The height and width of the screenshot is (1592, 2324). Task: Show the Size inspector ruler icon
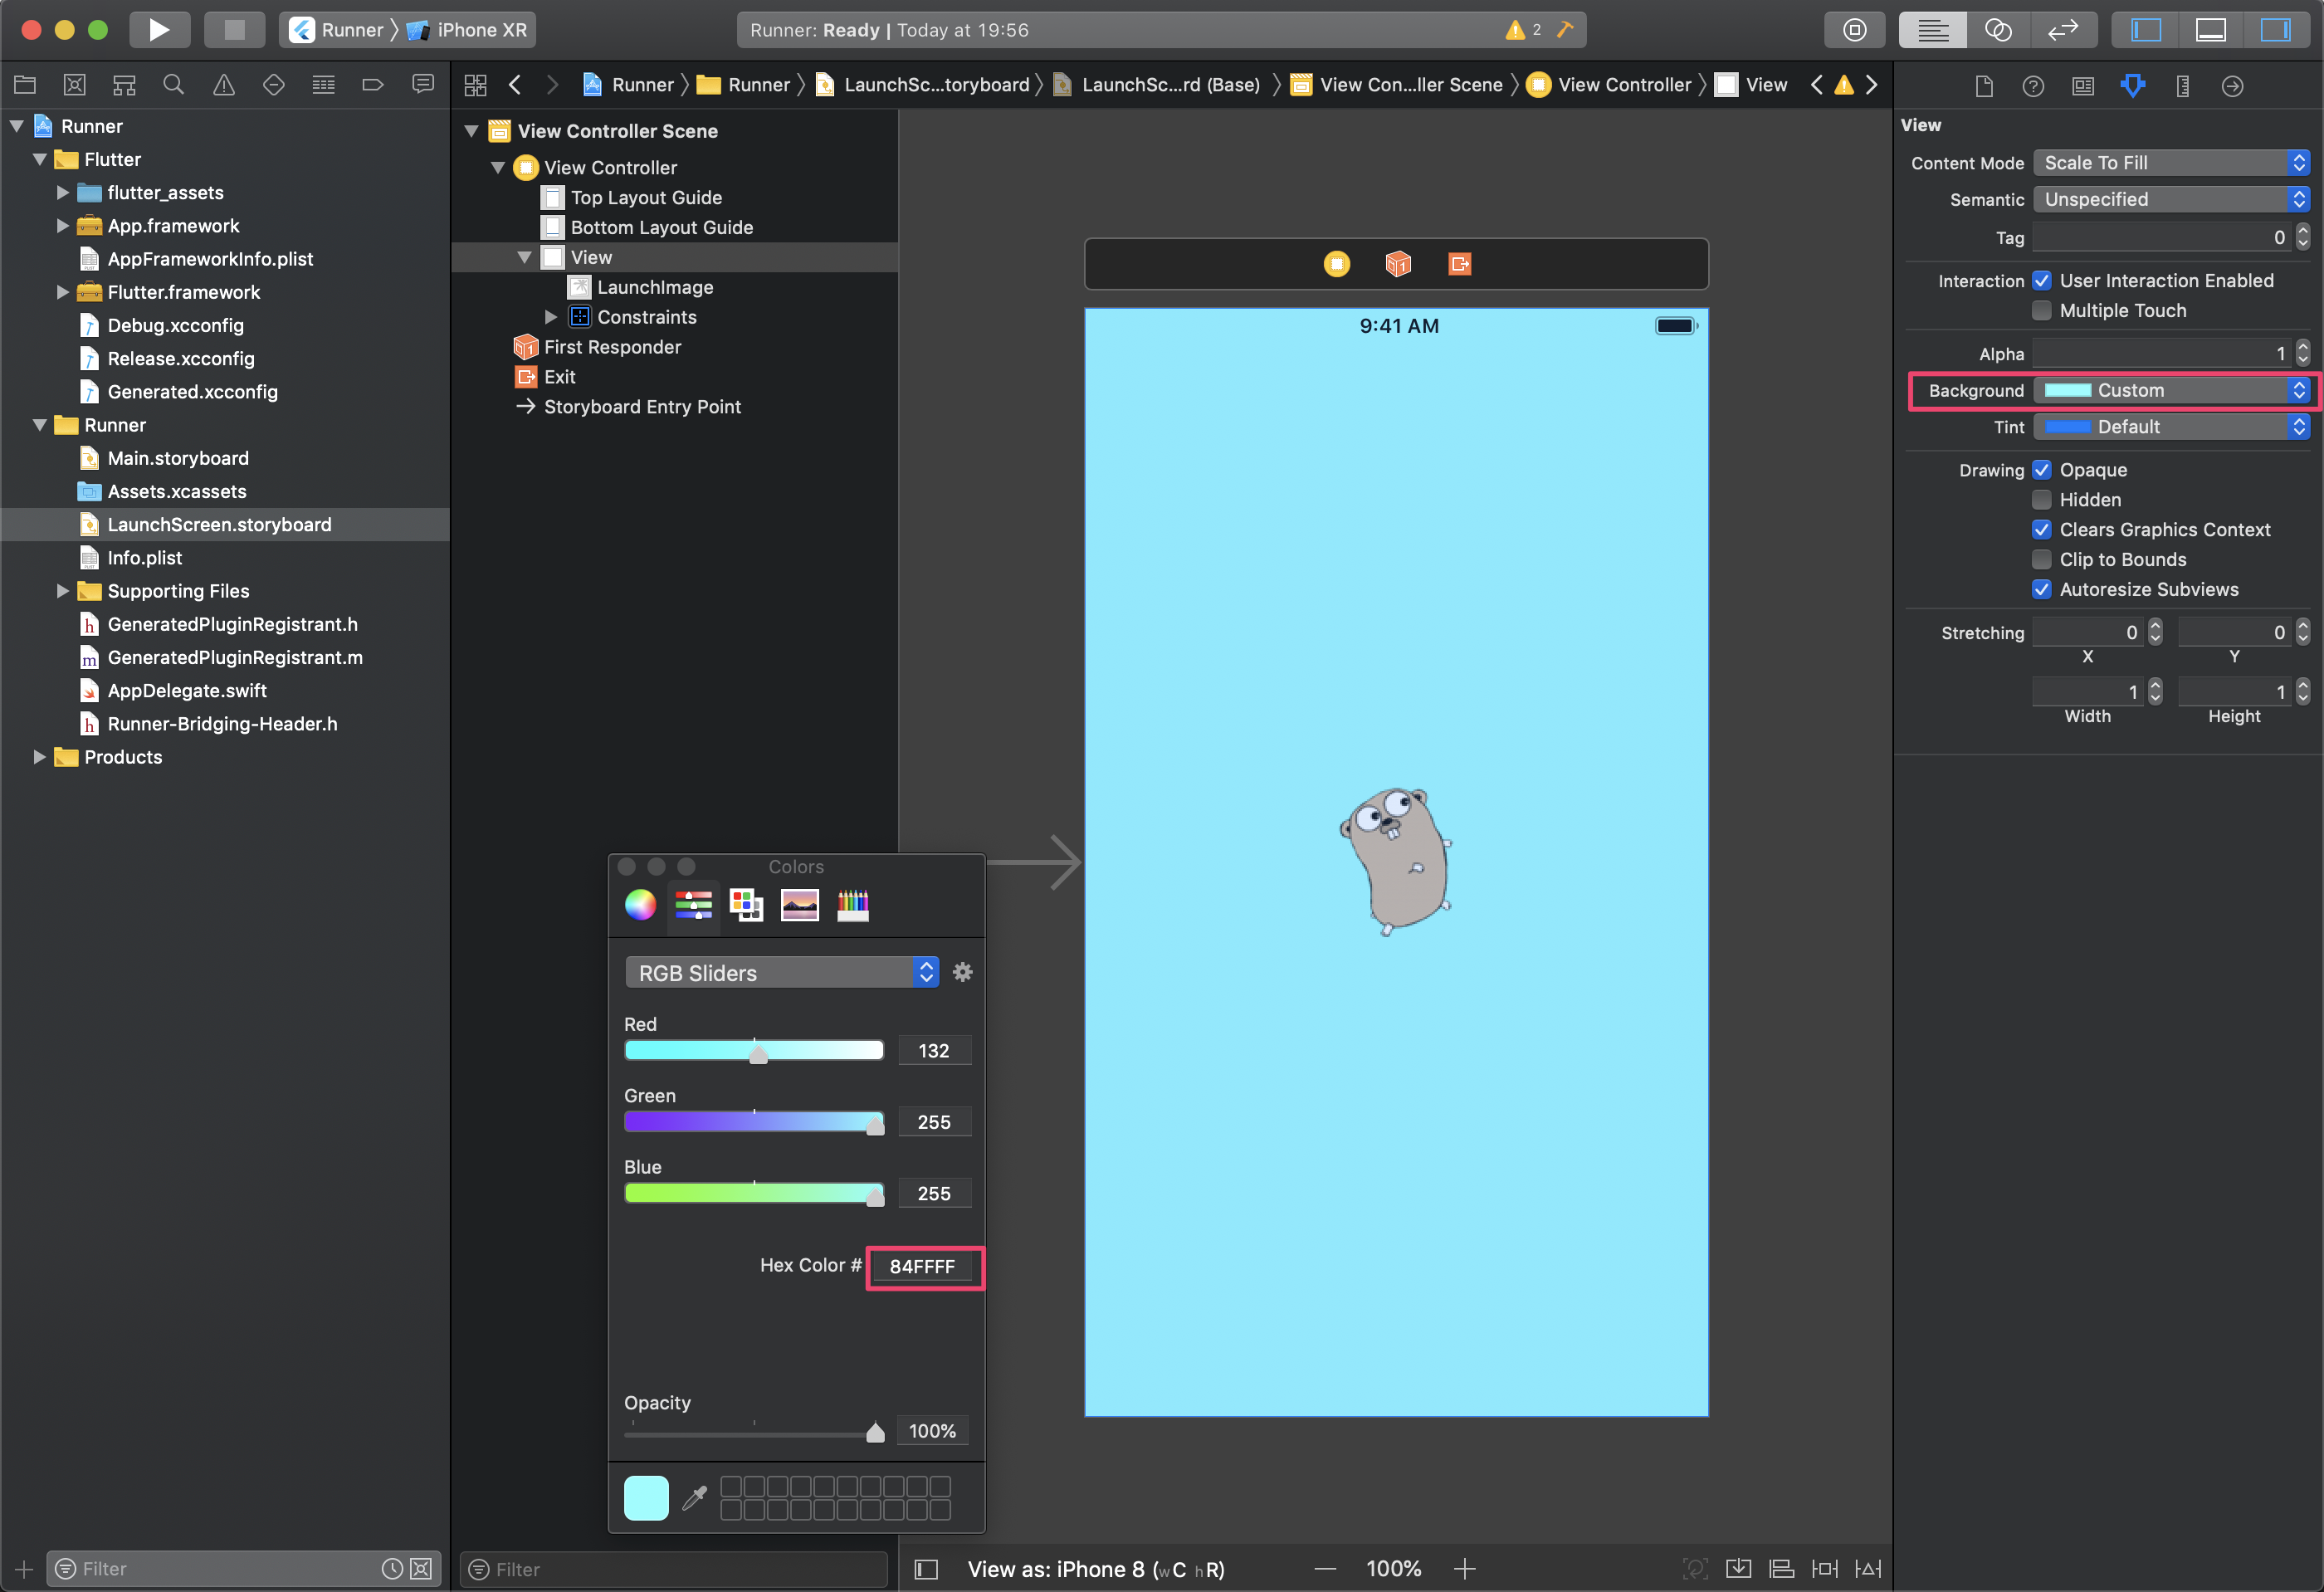(2182, 86)
